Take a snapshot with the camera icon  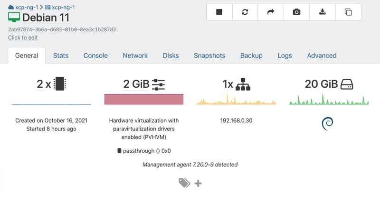pyautogui.click(x=296, y=12)
